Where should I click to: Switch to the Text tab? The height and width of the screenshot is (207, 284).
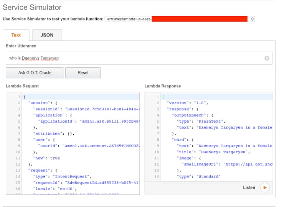click(x=16, y=35)
